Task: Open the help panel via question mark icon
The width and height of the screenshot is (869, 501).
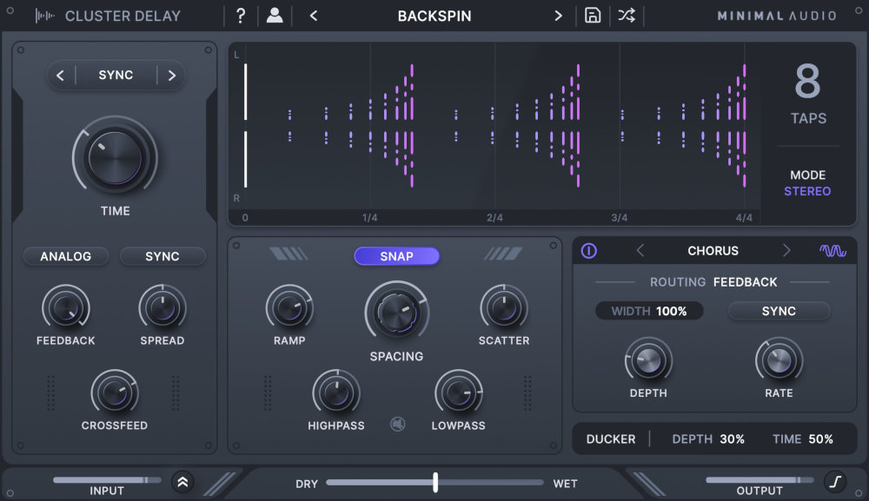Action: click(241, 15)
